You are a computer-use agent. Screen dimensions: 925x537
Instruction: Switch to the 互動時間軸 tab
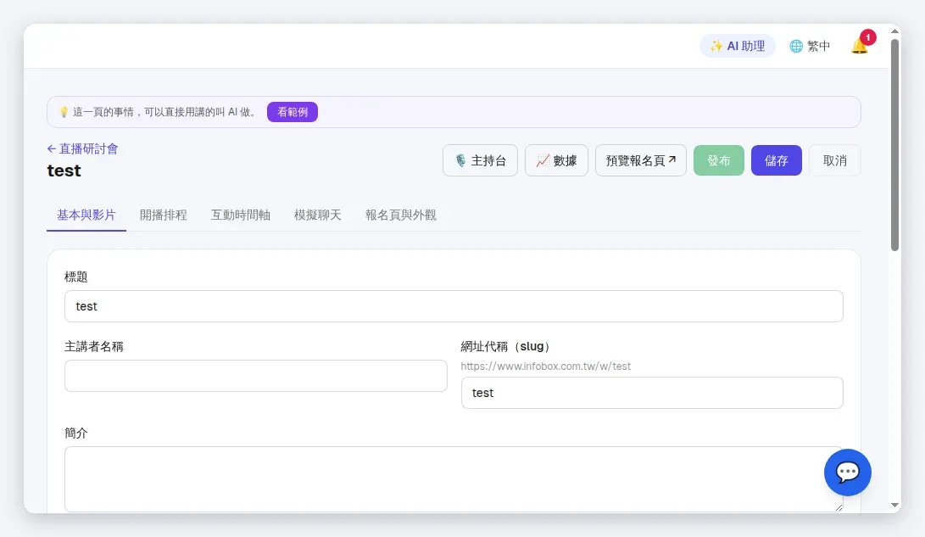click(x=241, y=215)
